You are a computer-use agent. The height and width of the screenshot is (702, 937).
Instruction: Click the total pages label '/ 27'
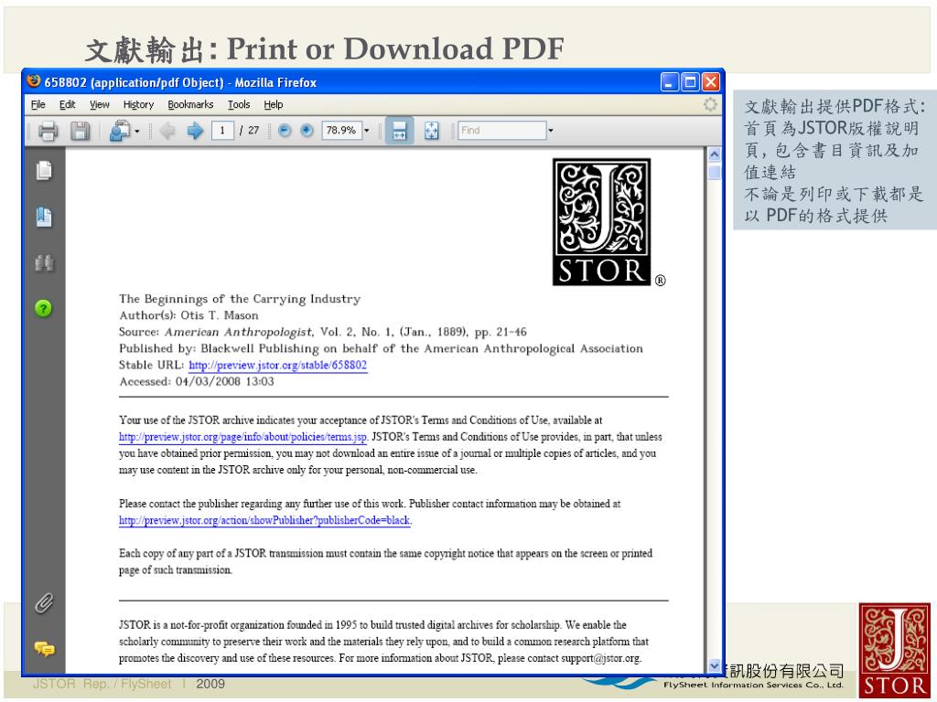[249, 130]
